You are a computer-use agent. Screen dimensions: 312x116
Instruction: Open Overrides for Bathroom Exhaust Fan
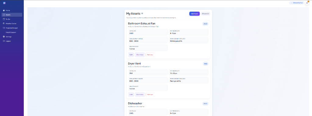[140, 55]
